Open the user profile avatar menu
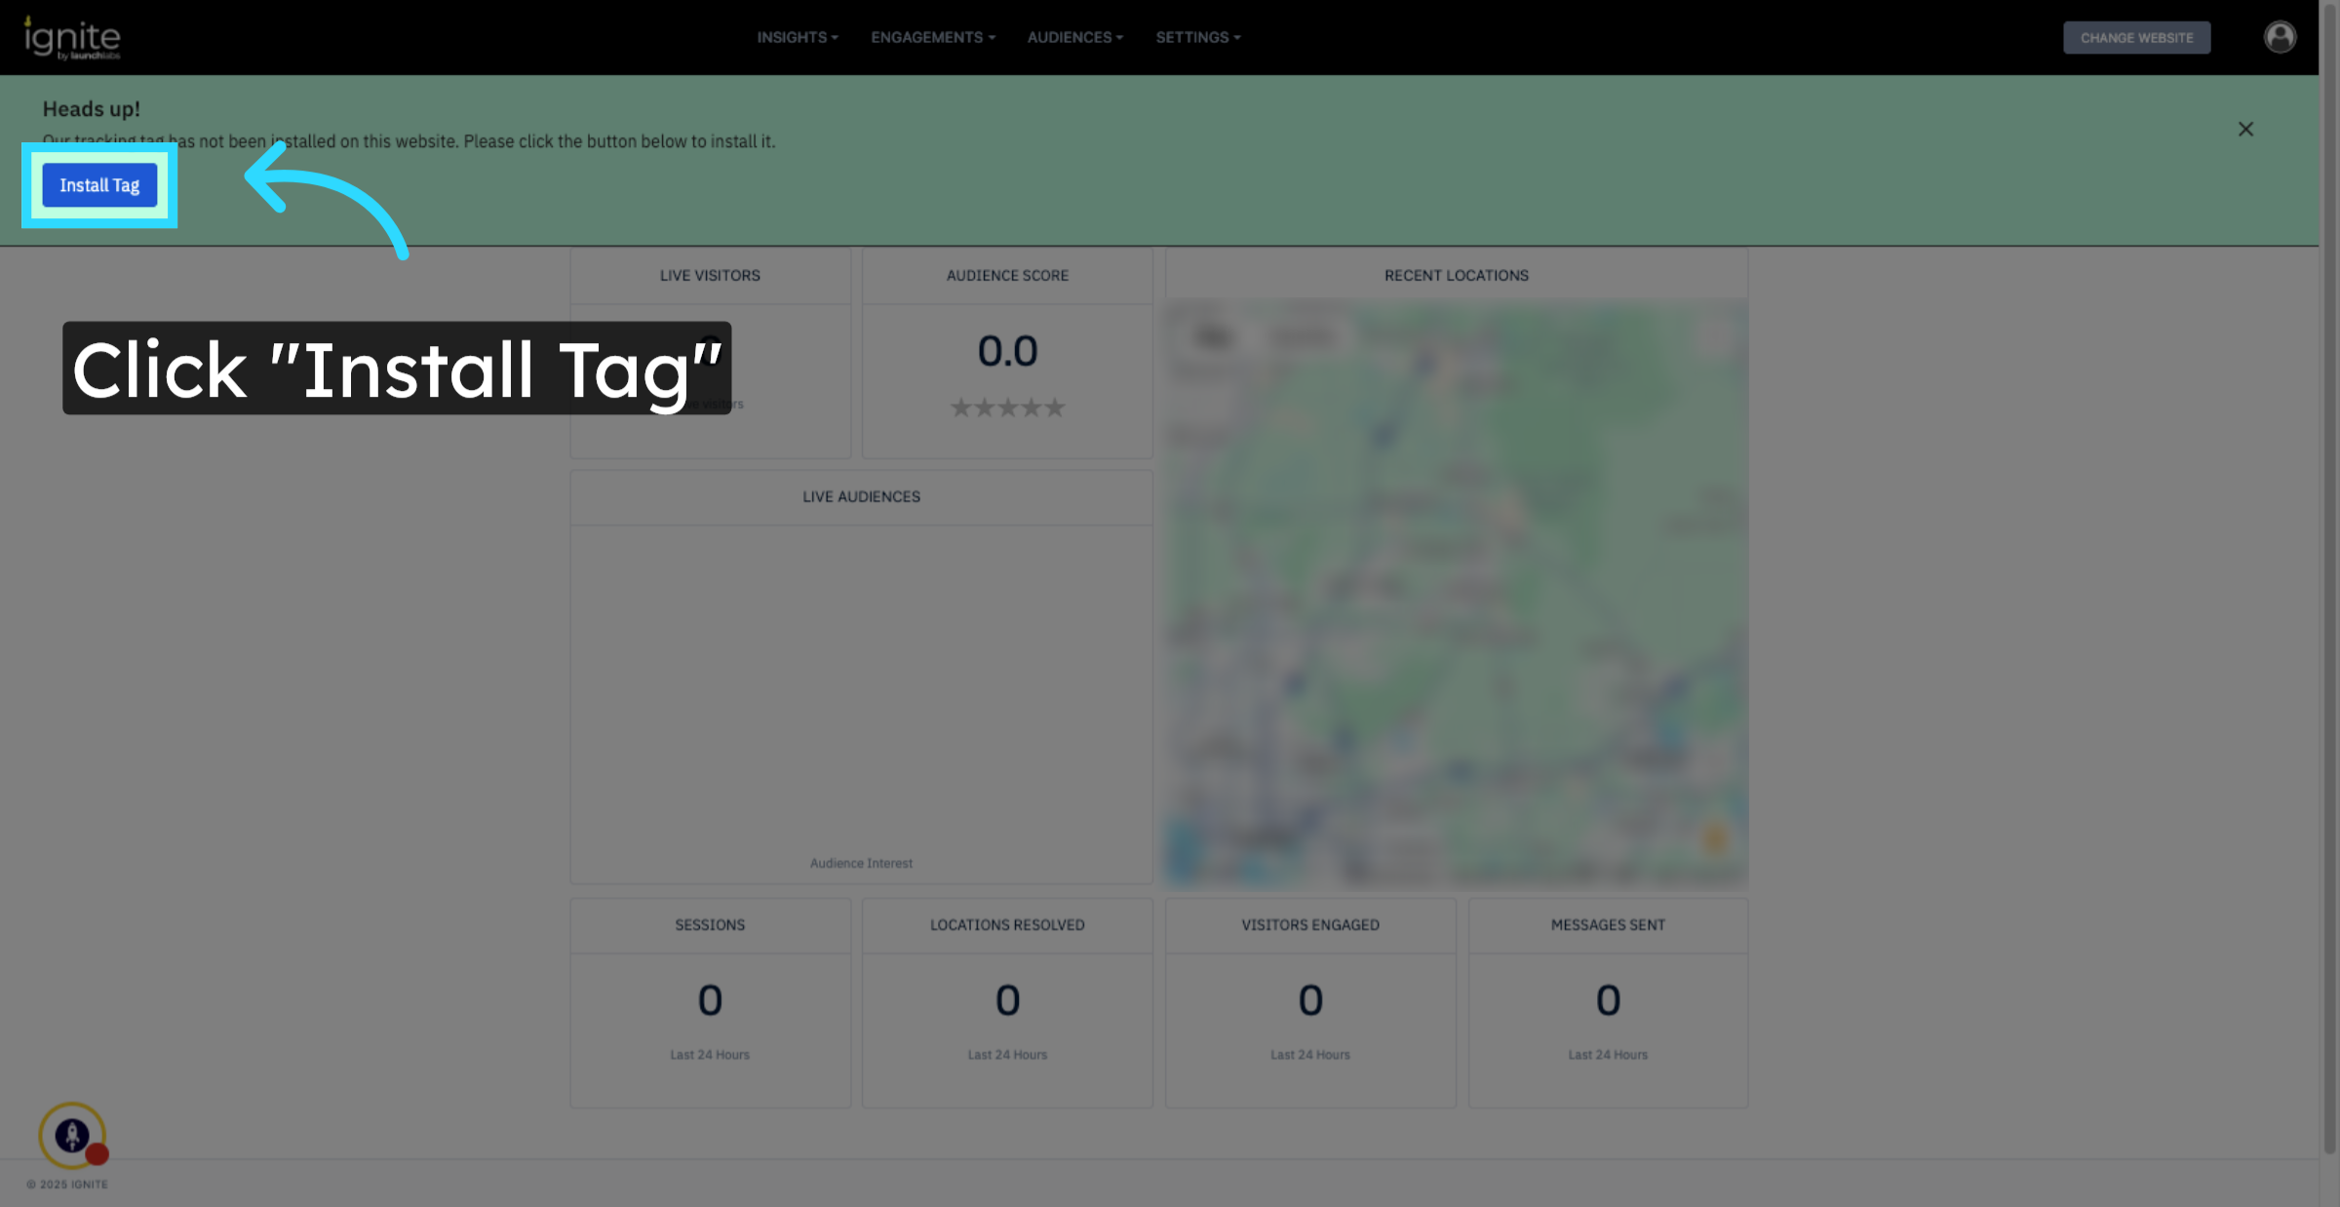 tap(2280, 37)
